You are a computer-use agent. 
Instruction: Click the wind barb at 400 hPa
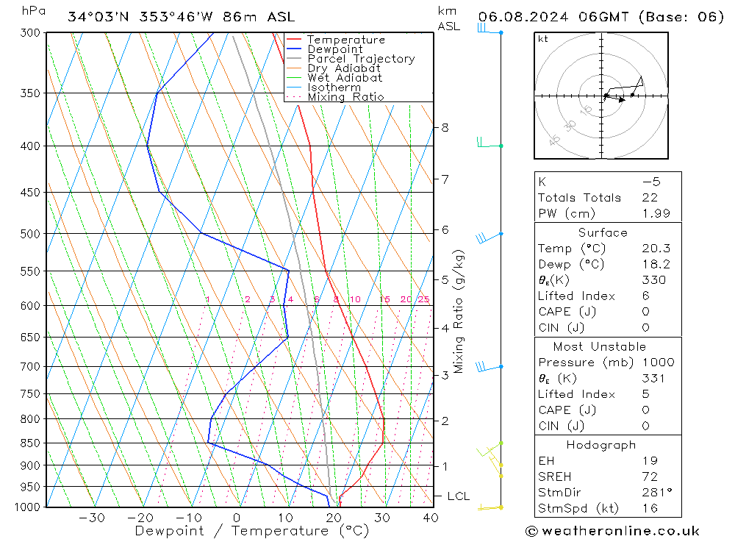[490, 143]
